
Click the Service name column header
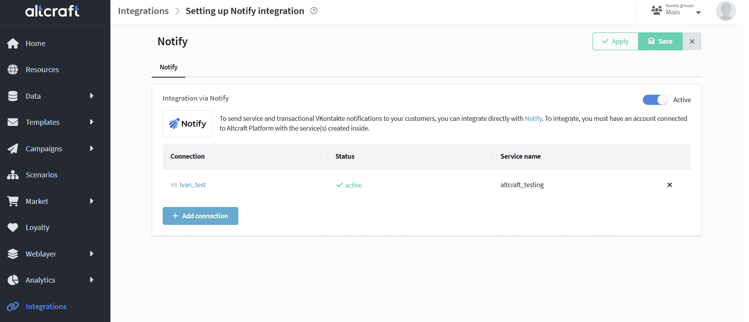pyautogui.click(x=520, y=156)
